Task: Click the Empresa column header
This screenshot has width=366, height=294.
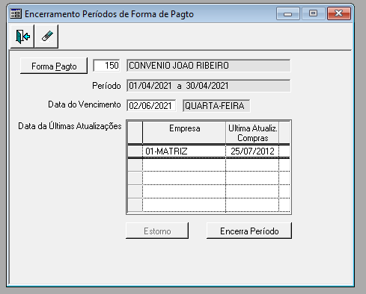Action: [184, 132]
